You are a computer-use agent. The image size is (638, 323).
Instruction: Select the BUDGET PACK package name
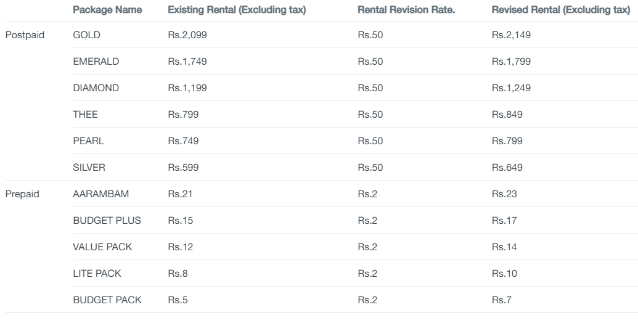(x=107, y=300)
